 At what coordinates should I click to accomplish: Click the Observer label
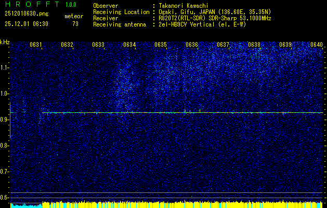[106, 6]
